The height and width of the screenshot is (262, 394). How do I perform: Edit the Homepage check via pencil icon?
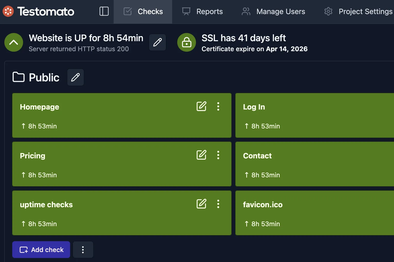point(201,106)
